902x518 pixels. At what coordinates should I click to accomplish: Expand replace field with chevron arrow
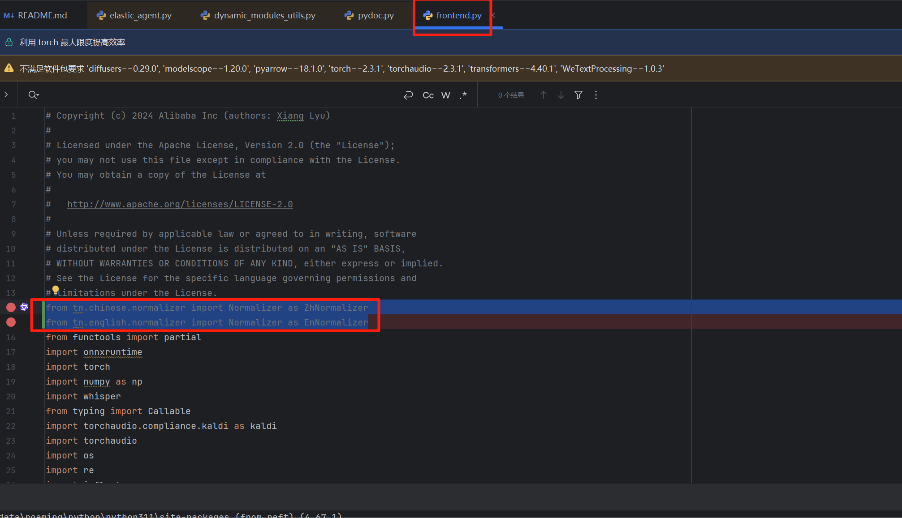coord(6,94)
